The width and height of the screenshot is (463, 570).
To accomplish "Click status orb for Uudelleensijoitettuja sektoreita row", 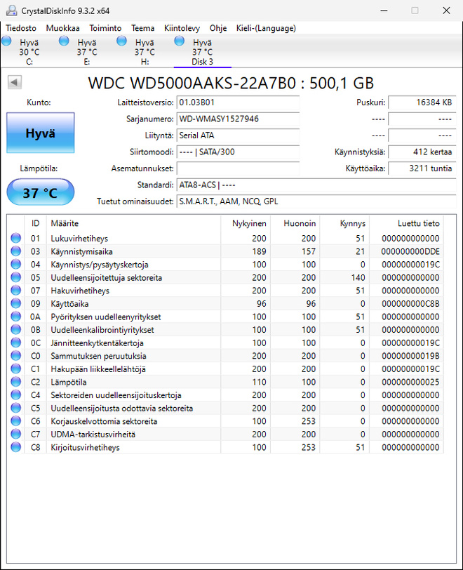I will pos(15,277).
